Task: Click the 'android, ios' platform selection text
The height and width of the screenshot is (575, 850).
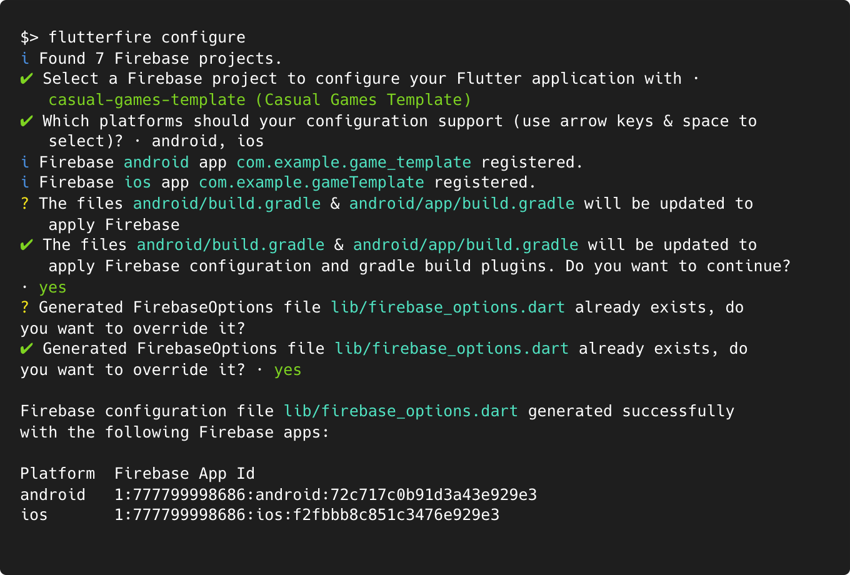Action: click(x=207, y=141)
